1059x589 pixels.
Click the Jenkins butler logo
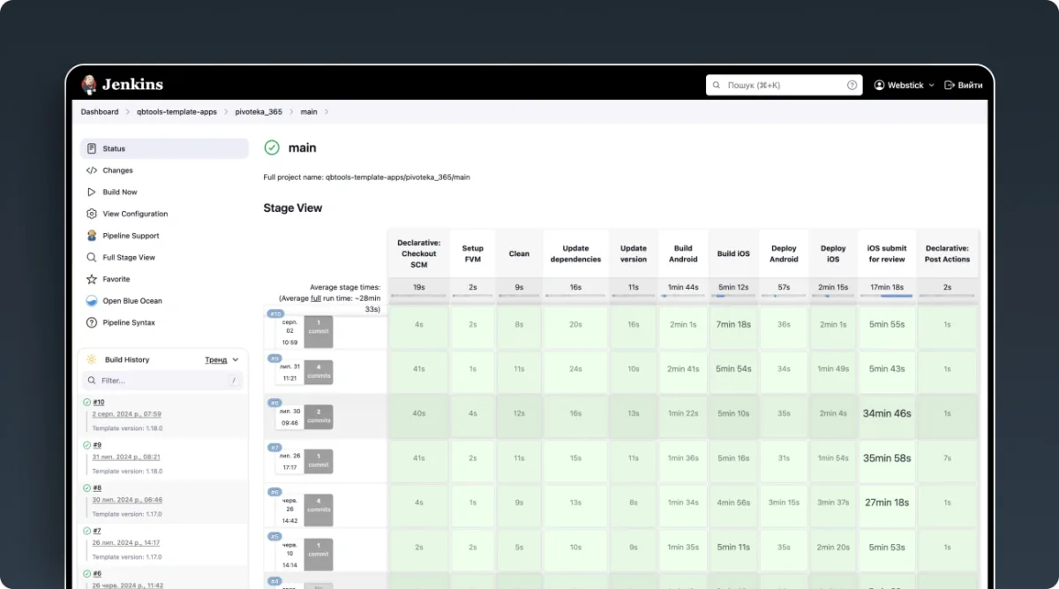(89, 85)
